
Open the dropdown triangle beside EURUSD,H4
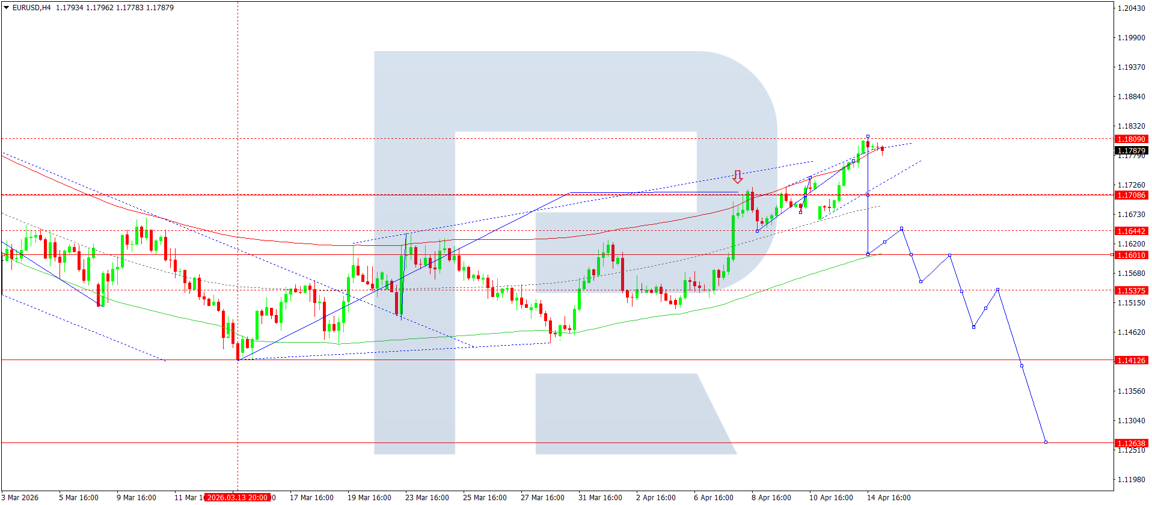tap(7, 8)
